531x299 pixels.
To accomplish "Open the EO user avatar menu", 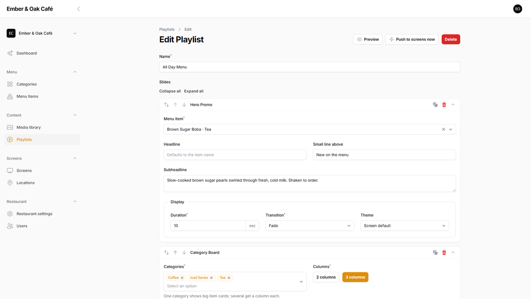I will [x=517, y=9].
